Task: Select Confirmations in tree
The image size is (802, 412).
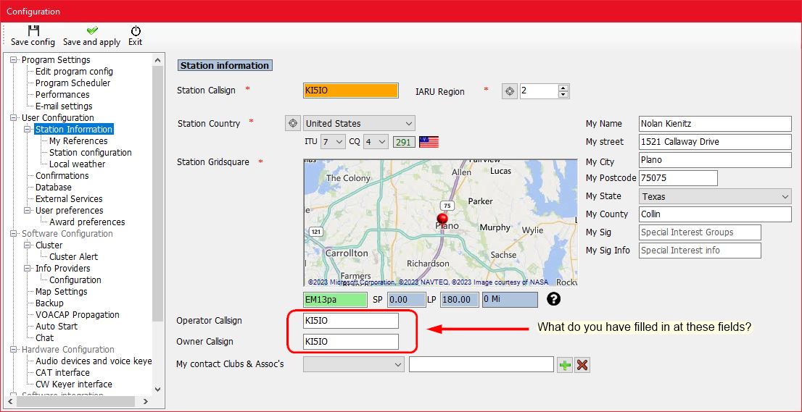Action: pyautogui.click(x=62, y=176)
